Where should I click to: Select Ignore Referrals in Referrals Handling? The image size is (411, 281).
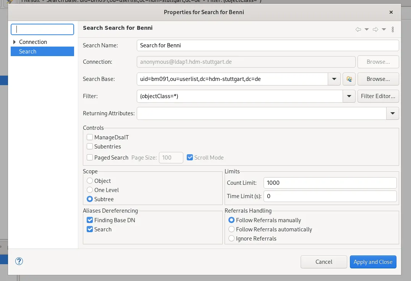point(231,238)
